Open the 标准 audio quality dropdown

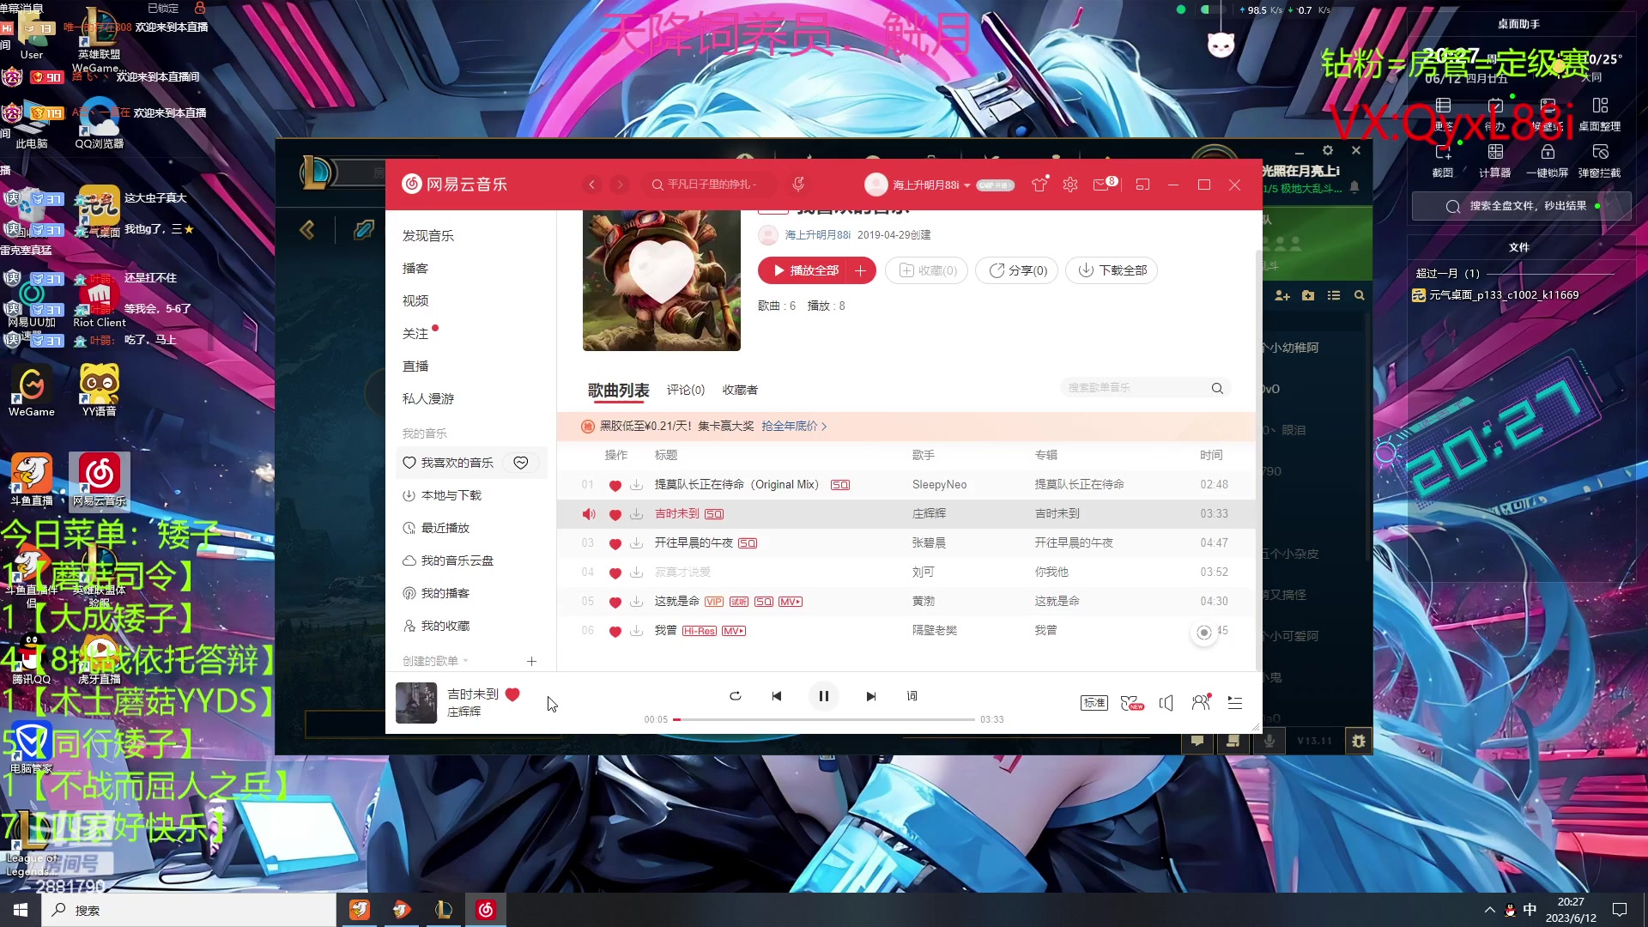pyautogui.click(x=1094, y=702)
